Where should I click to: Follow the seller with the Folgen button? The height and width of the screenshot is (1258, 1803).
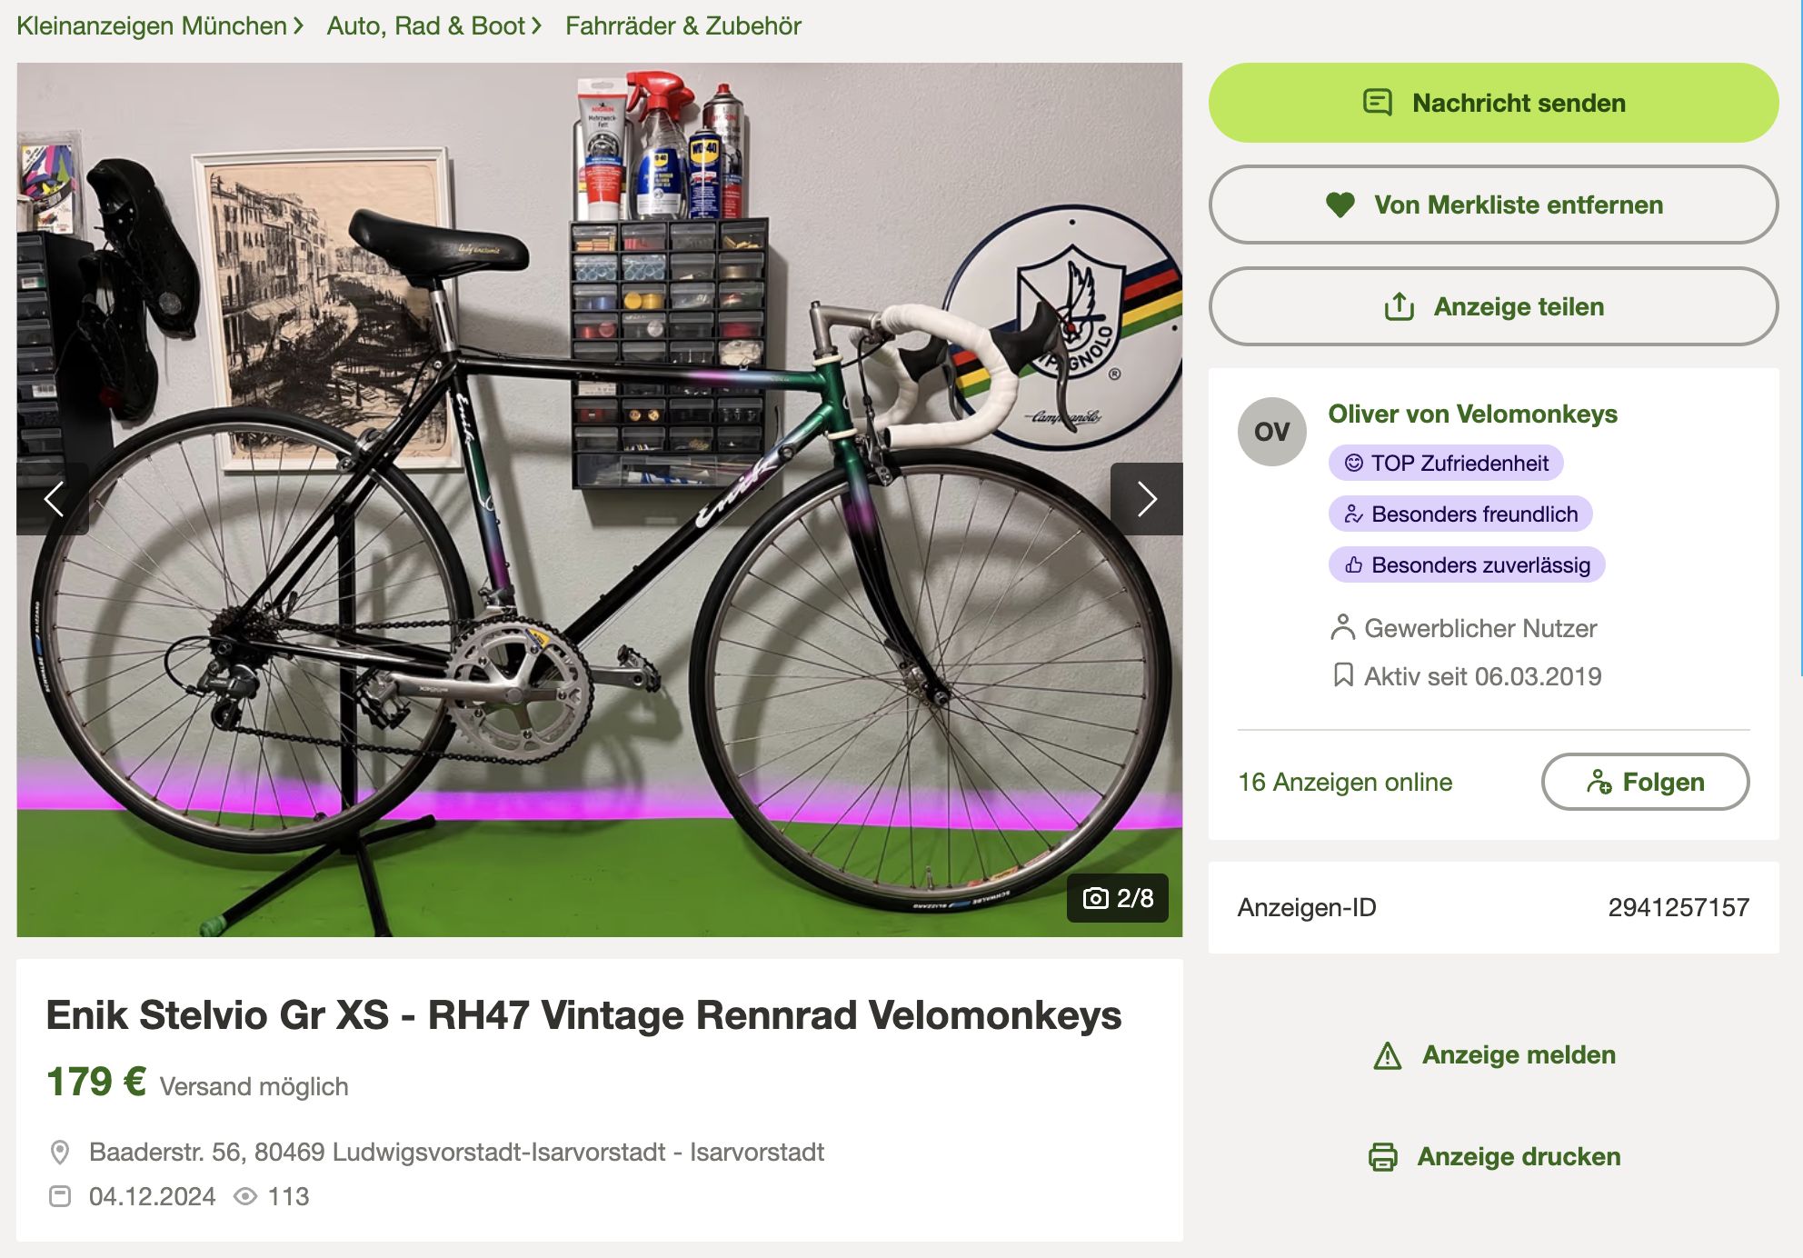1645,782
